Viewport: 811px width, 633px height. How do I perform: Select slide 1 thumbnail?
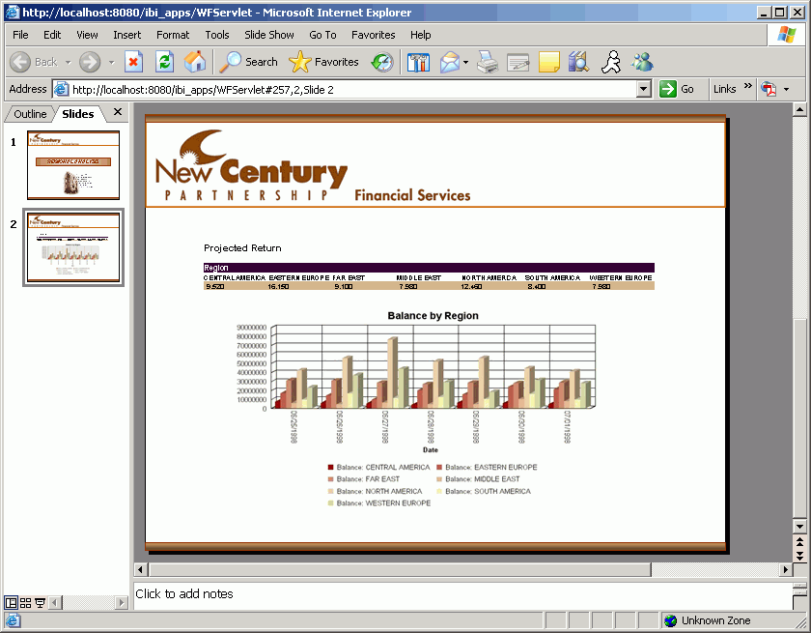tap(73, 165)
